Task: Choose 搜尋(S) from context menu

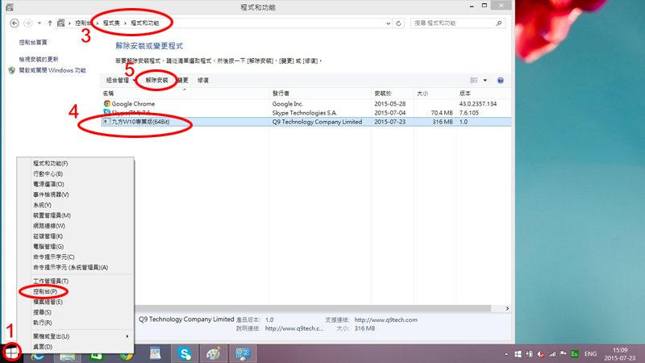Action: (x=42, y=312)
